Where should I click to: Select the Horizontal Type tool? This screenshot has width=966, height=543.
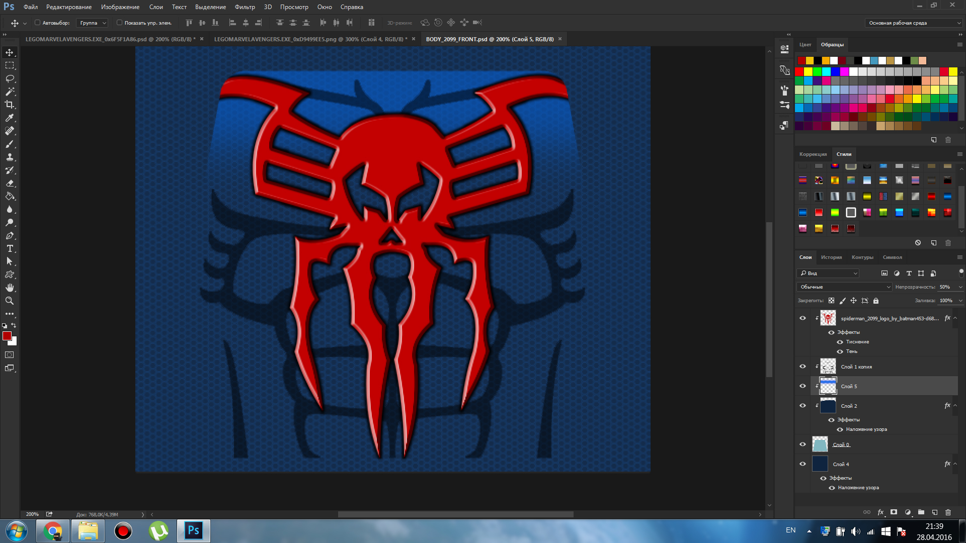pos(10,248)
